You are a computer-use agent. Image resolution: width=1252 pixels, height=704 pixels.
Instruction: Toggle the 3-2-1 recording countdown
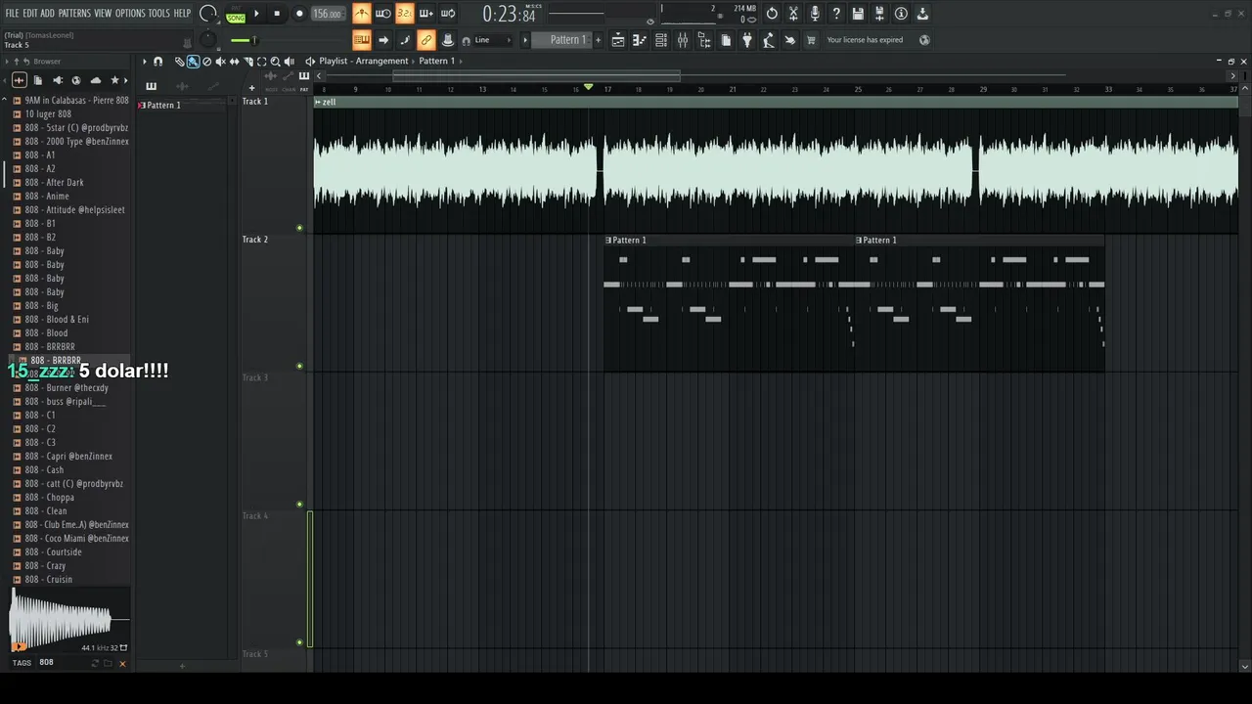pyautogui.click(x=404, y=14)
